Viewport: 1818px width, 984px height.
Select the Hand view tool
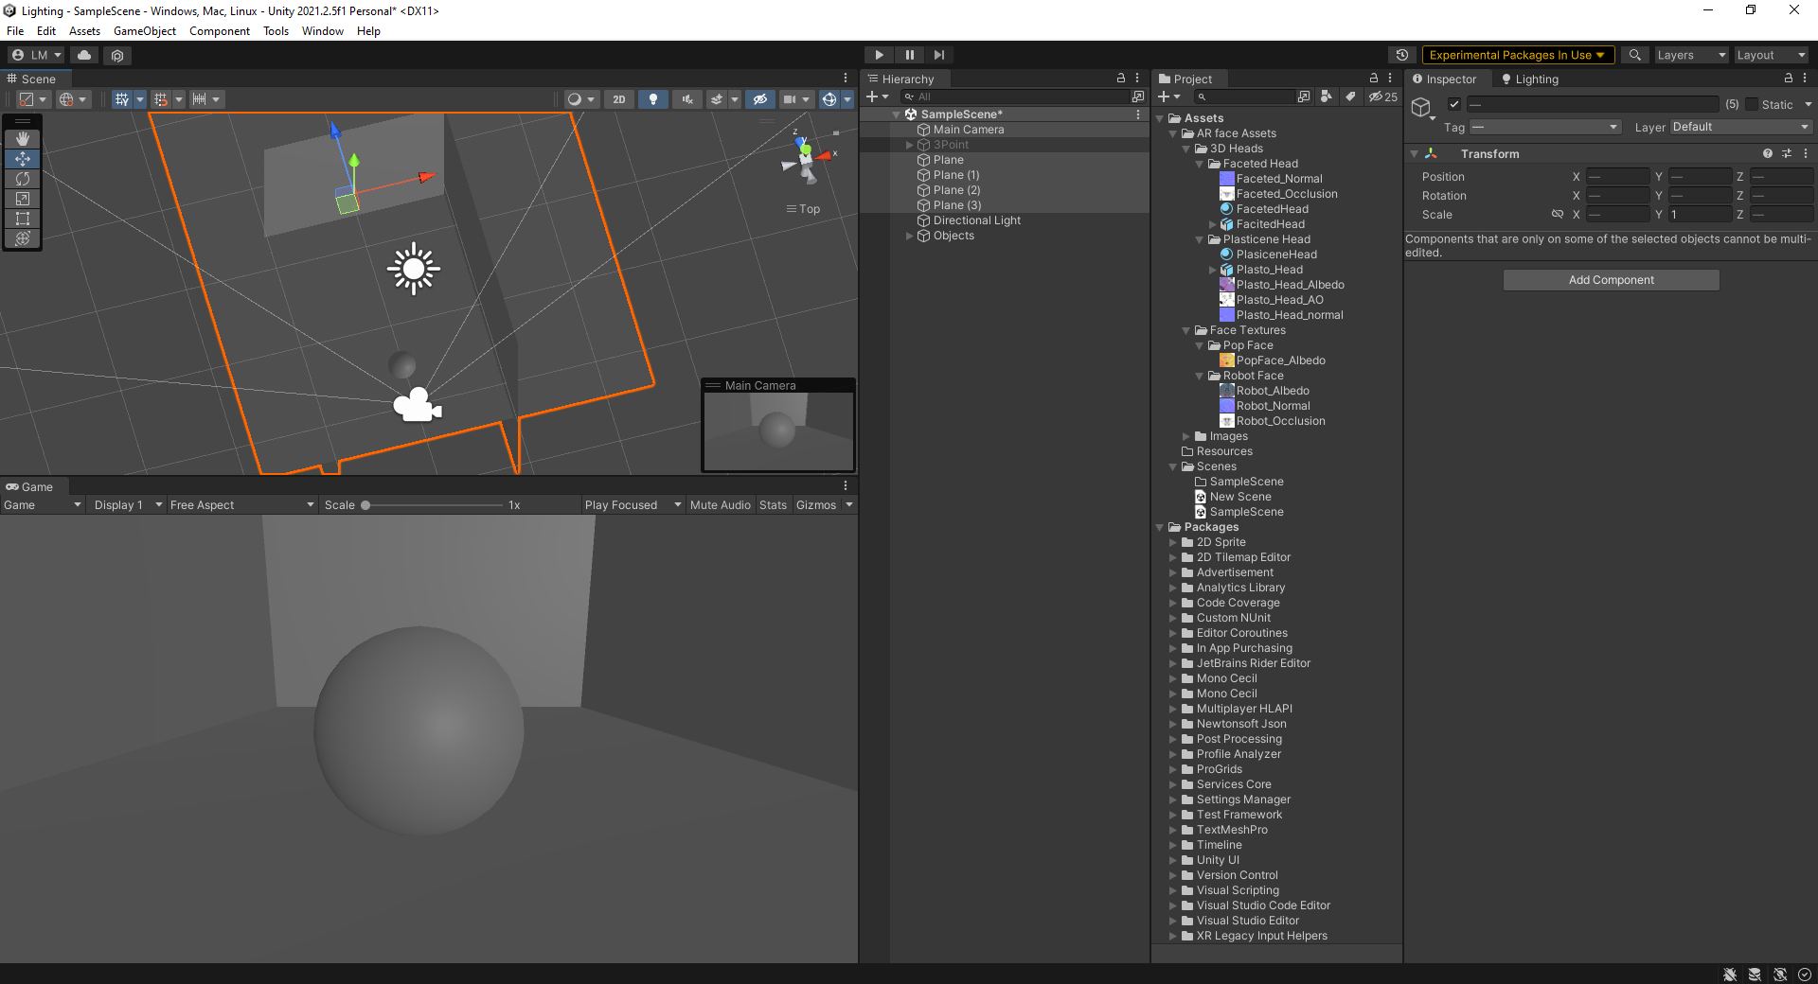click(x=23, y=139)
